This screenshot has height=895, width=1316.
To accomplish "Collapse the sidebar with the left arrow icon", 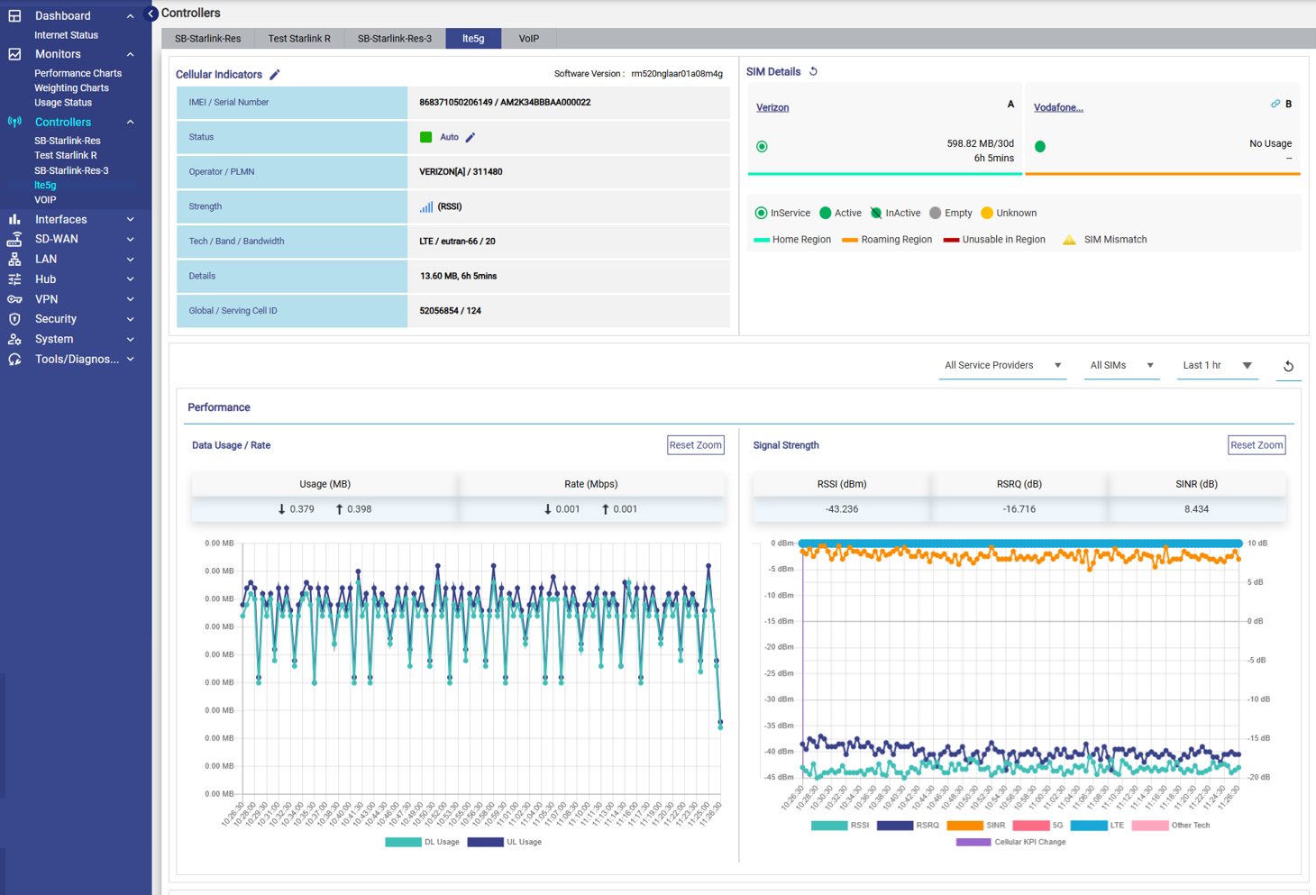I will click(151, 14).
